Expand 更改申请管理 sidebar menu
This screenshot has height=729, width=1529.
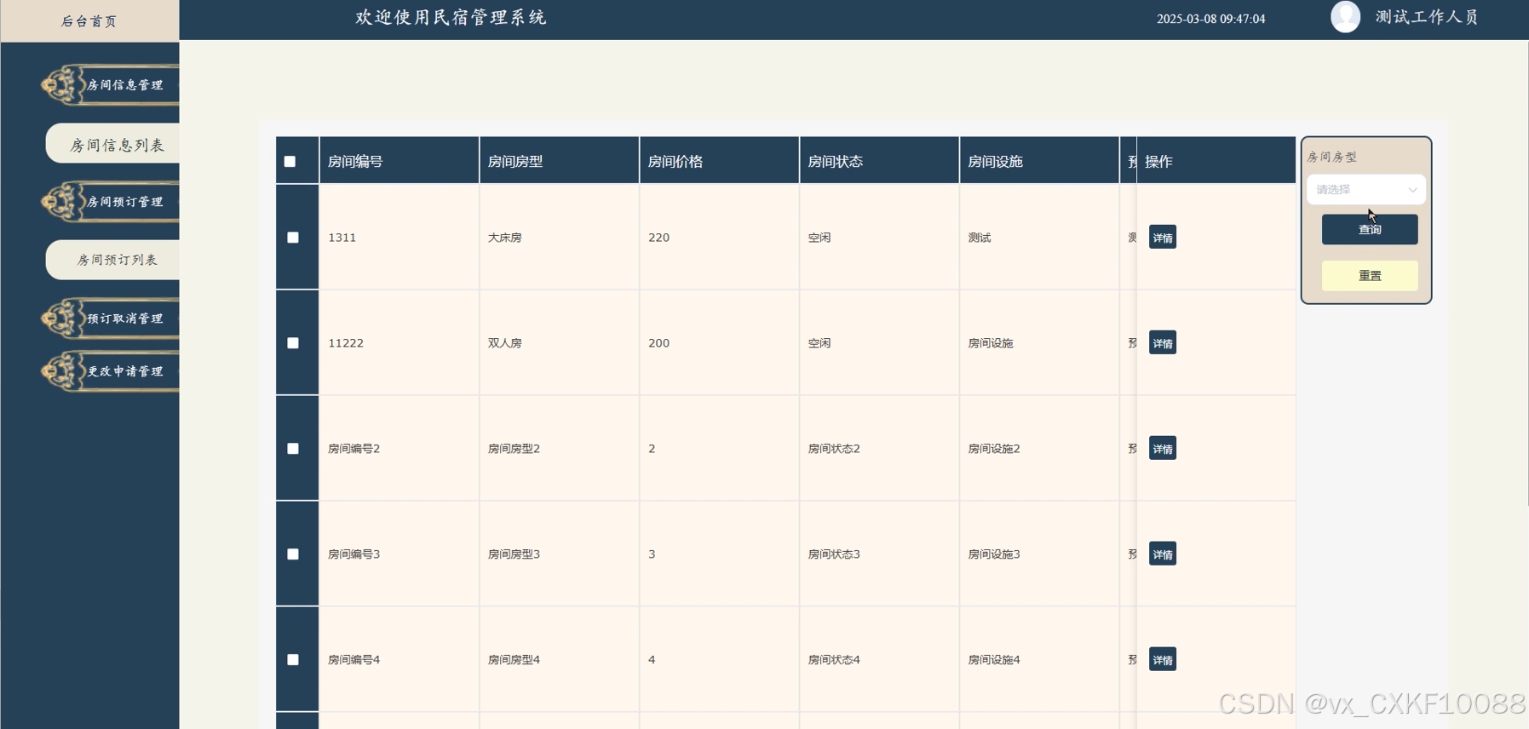click(111, 371)
